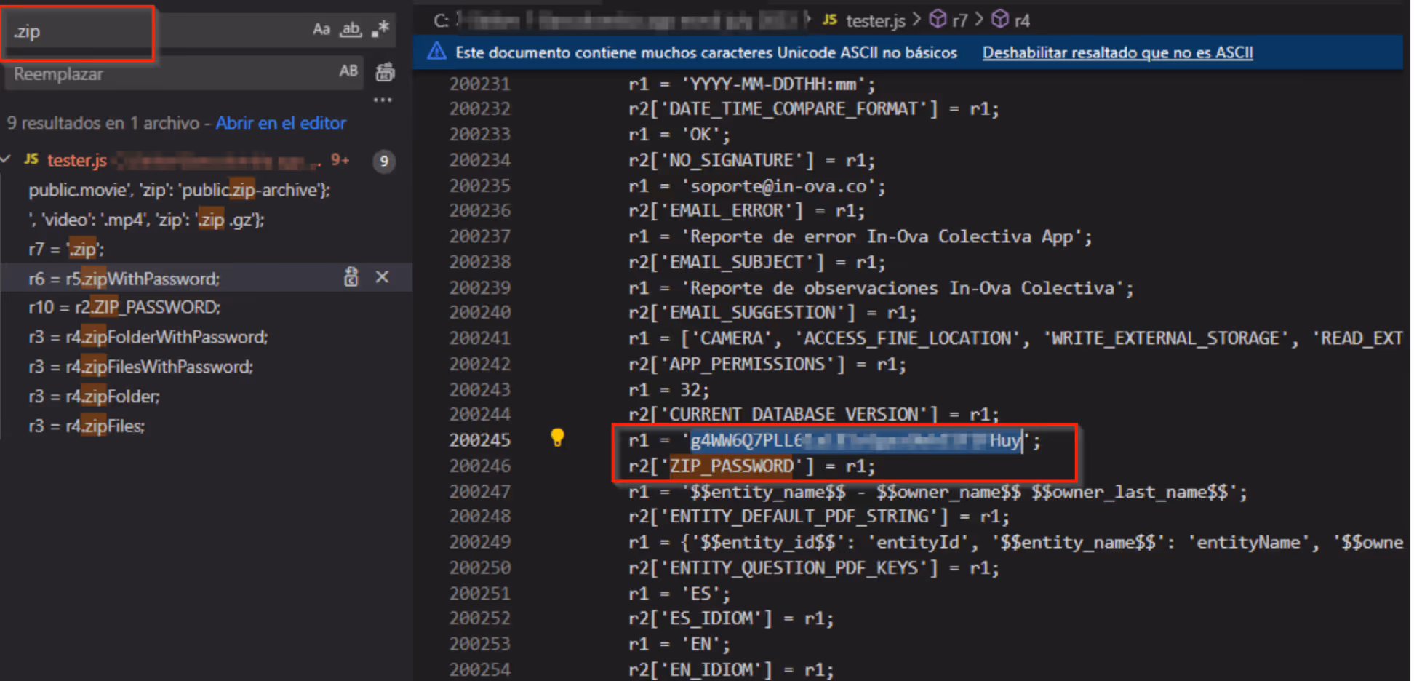Viewport: 1414px width, 681px height.
Task: Dismiss the r6 zipWithPassword match
Action: (x=382, y=277)
